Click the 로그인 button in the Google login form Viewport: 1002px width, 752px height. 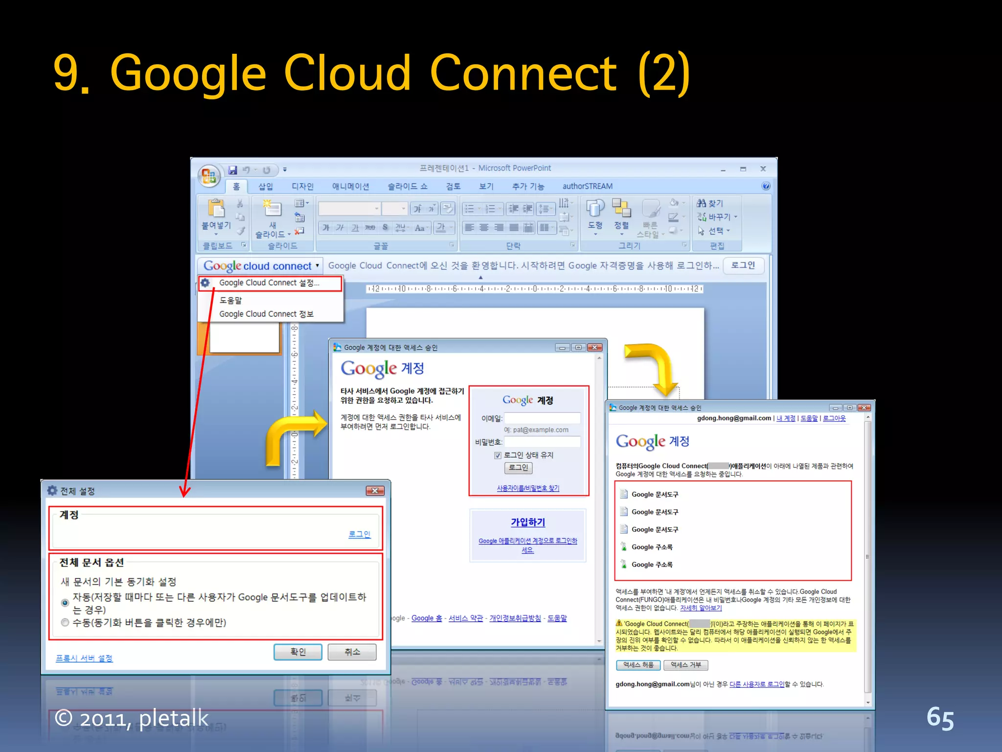pos(518,468)
